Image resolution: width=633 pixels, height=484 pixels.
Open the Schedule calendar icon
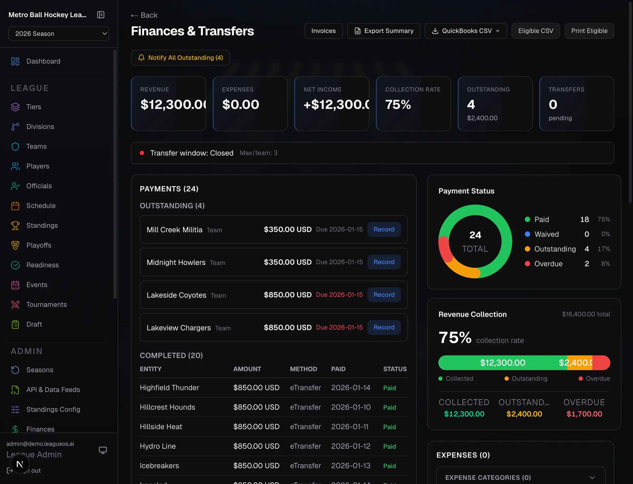click(x=15, y=205)
